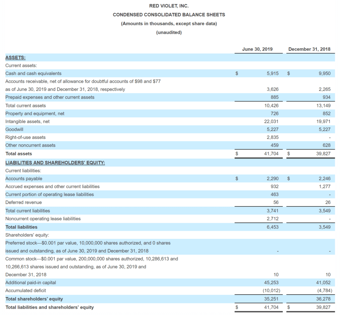Select prepaid expenses value 885

[275, 97]
